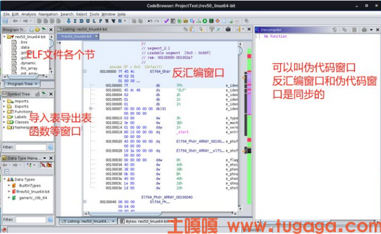
Task: Open the Window menu
Action: [x=109, y=14]
